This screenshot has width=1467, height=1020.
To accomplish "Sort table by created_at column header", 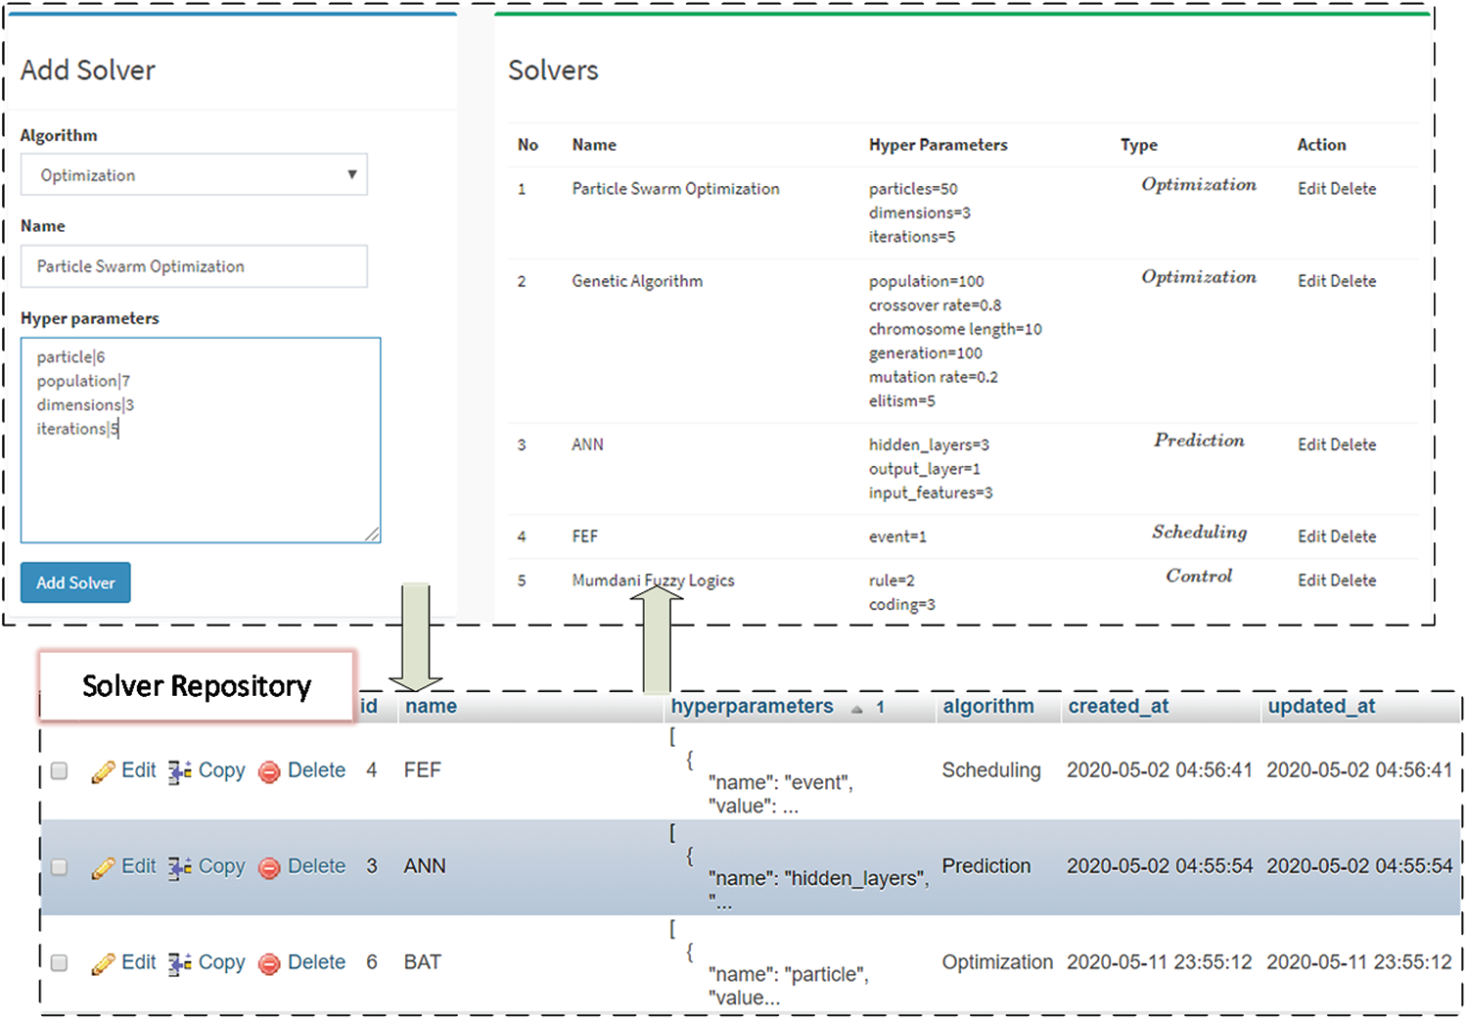I will tap(1118, 707).
